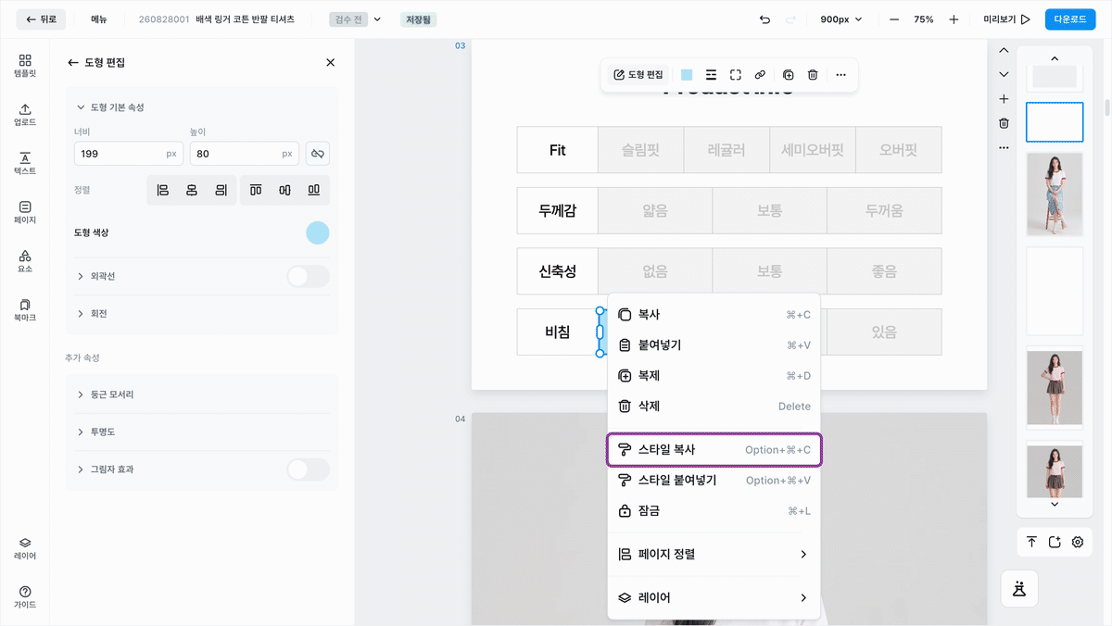
Task: Align shape to the bottom
Action: click(x=314, y=190)
